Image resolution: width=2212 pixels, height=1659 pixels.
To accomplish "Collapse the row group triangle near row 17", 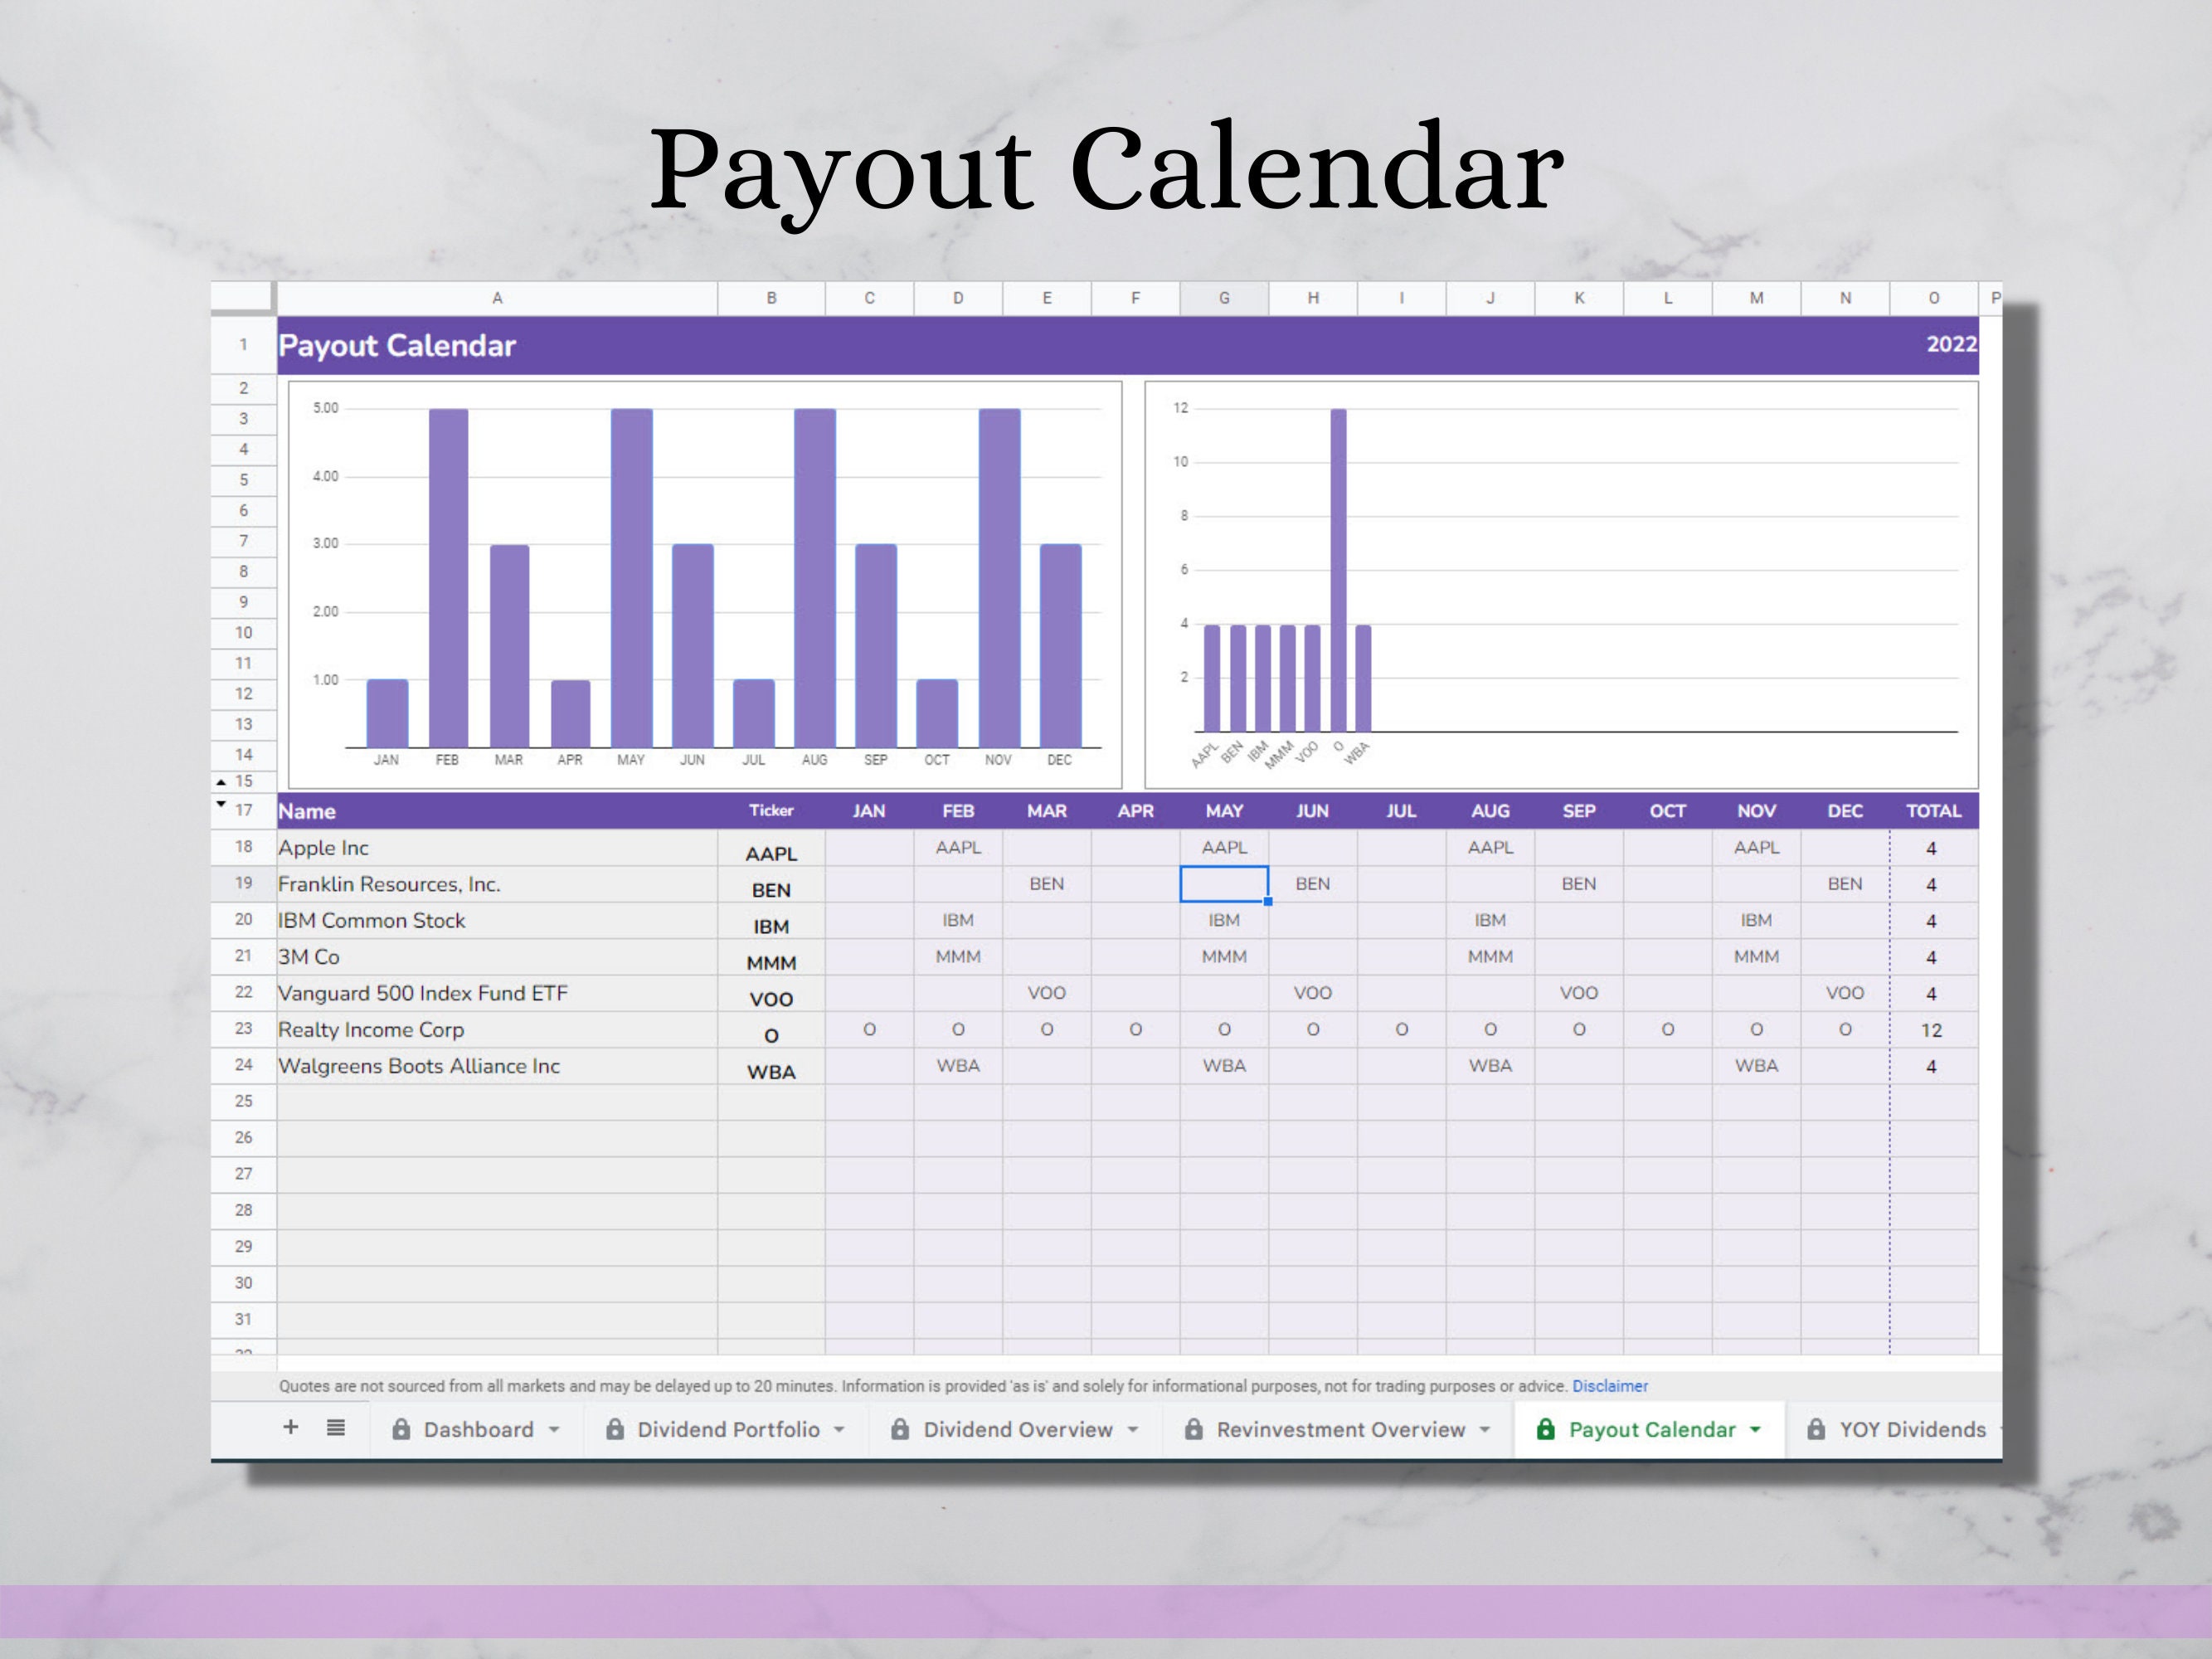I will click(221, 802).
